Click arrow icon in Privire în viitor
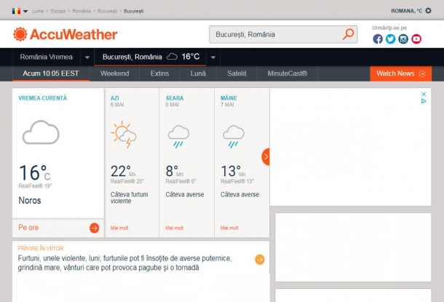The width and height of the screenshot is (444, 302). (x=259, y=259)
